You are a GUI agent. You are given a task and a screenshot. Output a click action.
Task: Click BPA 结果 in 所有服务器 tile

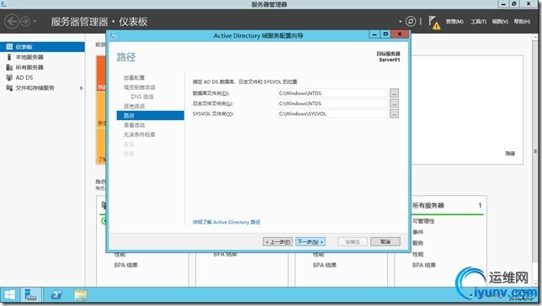click(424, 266)
